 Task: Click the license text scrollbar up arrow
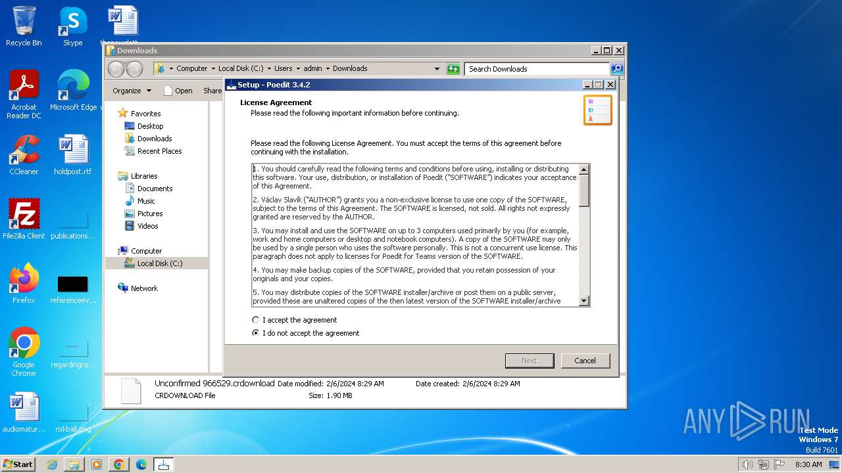583,169
